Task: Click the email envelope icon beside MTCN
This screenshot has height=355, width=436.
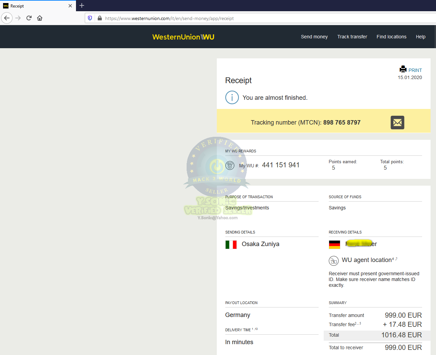Action: click(x=397, y=123)
